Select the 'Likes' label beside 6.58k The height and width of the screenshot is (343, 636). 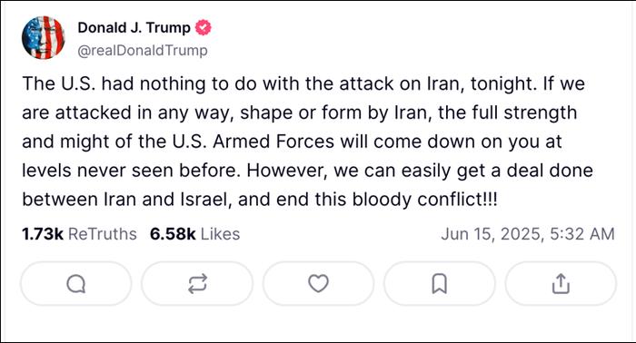[220, 234]
